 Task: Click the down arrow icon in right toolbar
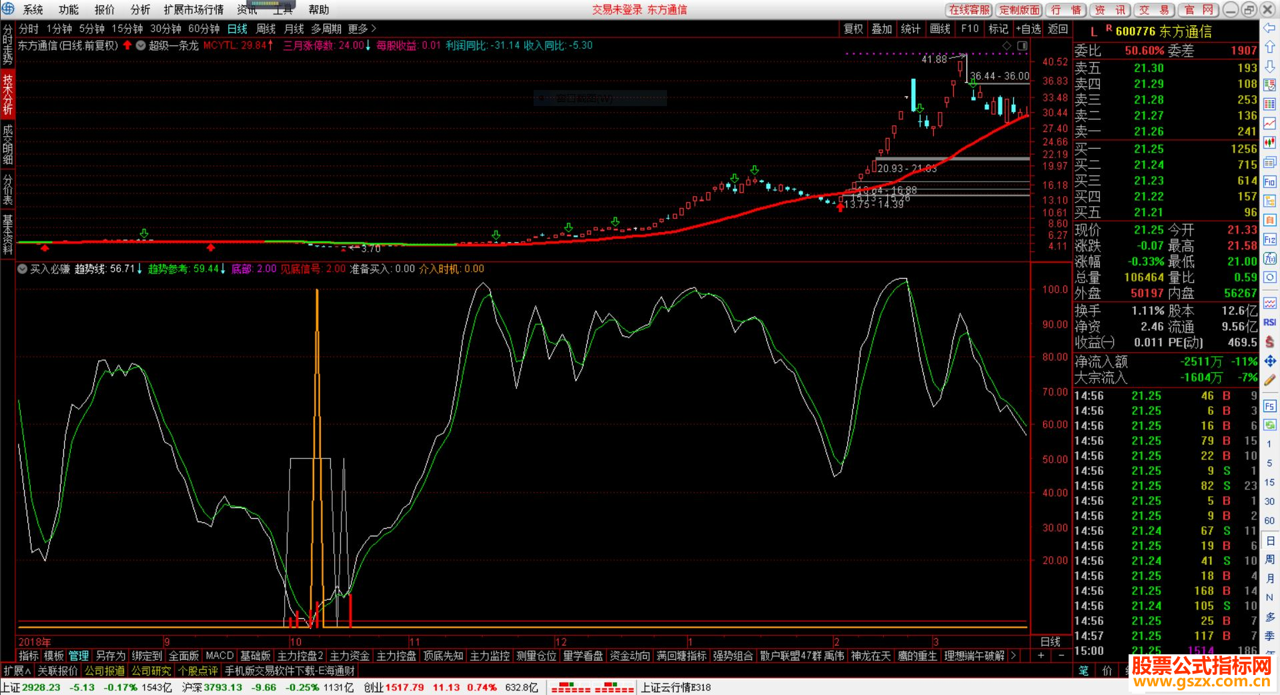pos(1269,67)
